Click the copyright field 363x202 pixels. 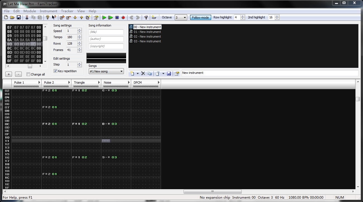click(x=106, y=46)
